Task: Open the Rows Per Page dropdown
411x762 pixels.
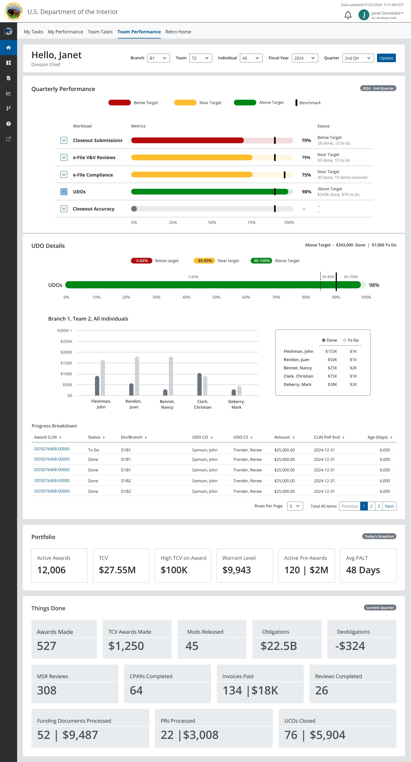Action: point(295,506)
